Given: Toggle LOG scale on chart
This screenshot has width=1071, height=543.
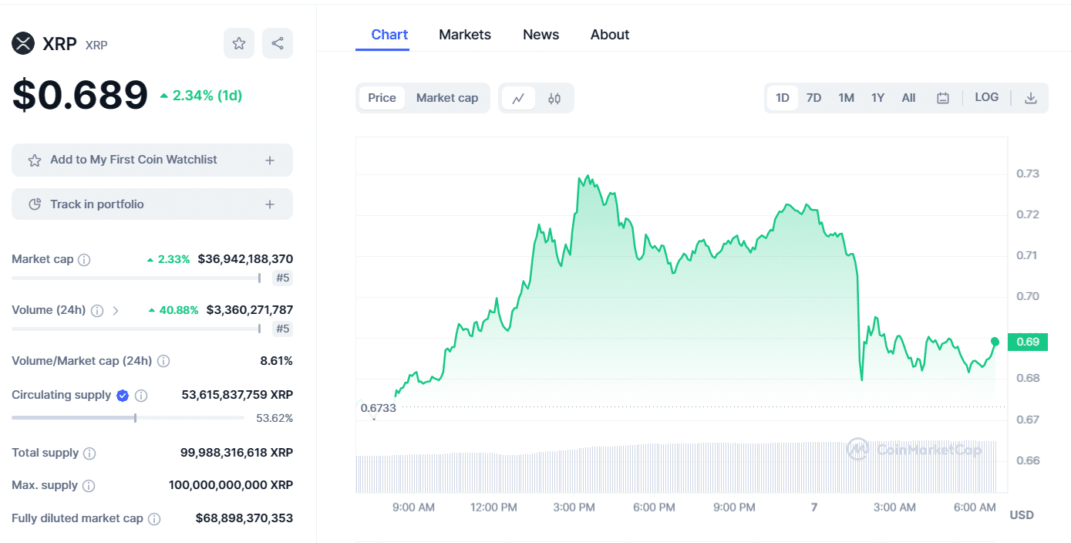Looking at the screenshot, I should point(987,97).
